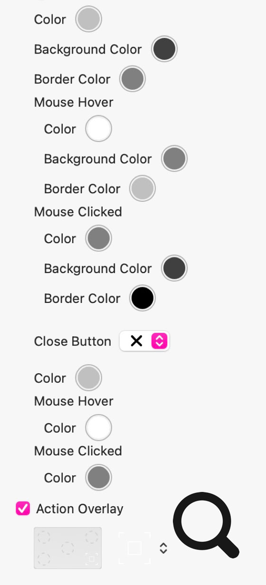Open the top Color swatch picker
This screenshot has width=266, height=585.
point(89,19)
